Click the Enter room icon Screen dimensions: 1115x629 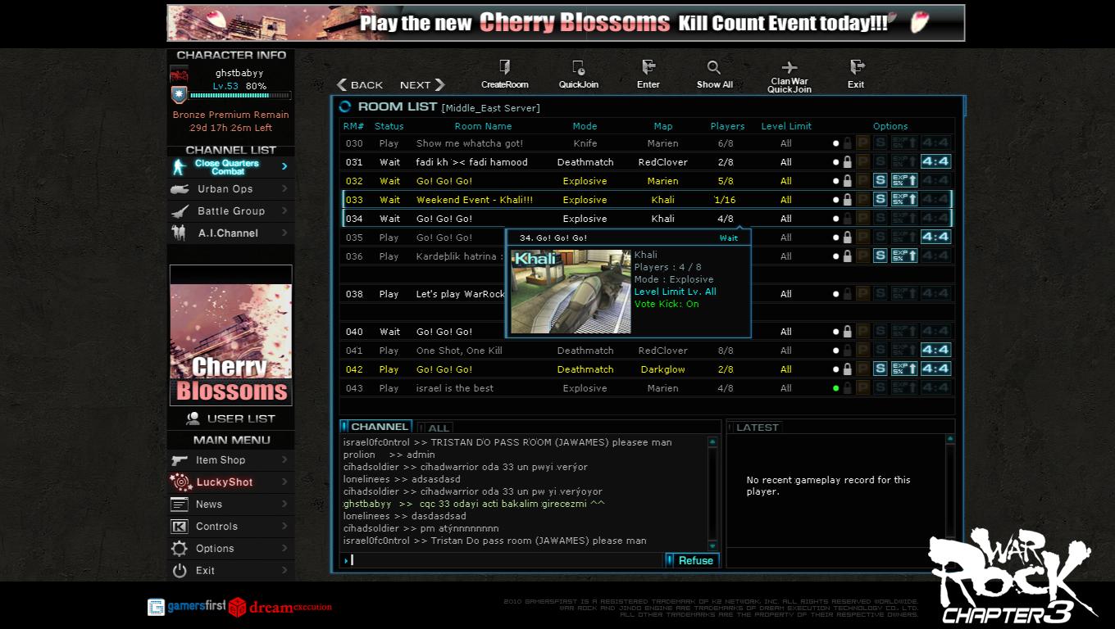point(649,66)
